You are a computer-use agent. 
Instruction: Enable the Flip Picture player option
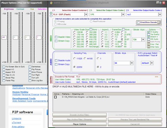coord(30,69)
